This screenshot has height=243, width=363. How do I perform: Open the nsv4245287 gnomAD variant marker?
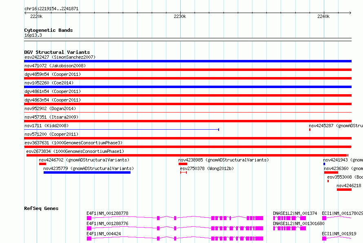coord(310,130)
